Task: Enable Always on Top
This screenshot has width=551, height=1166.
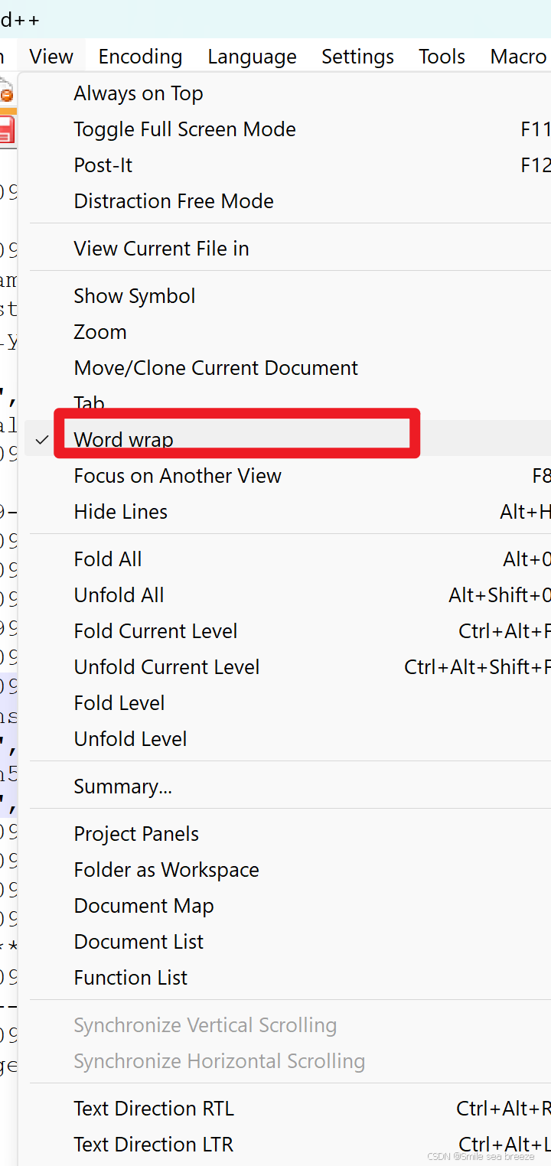Action: pos(138,93)
